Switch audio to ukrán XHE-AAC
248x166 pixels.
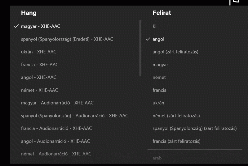point(39,52)
